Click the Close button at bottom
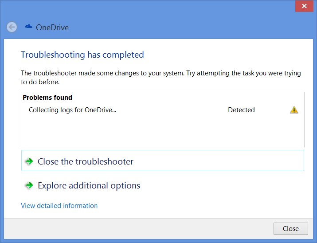 pos(291,229)
